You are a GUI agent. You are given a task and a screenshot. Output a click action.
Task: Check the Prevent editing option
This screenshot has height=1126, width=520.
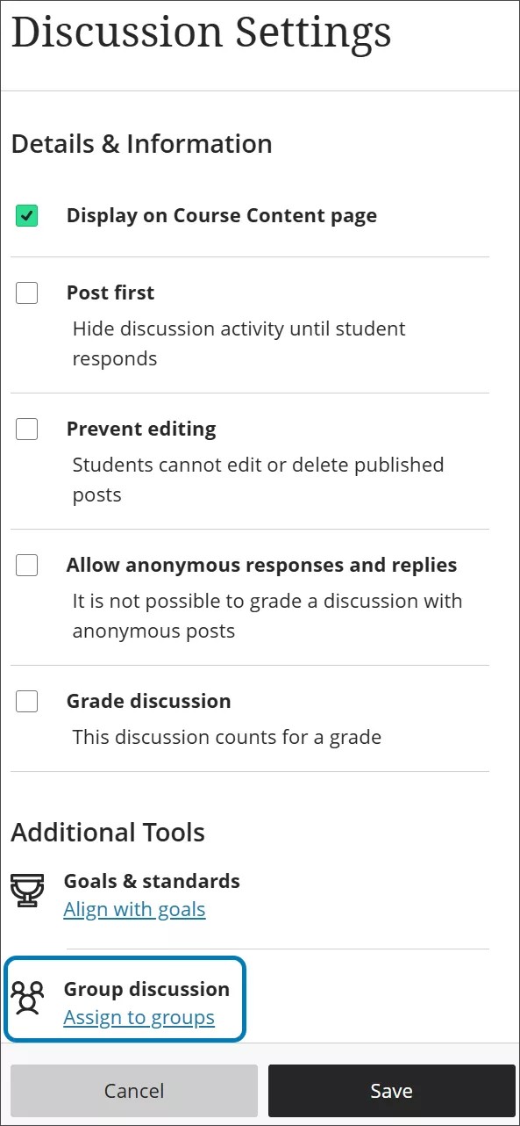pyautogui.click(x=26, y=429)
